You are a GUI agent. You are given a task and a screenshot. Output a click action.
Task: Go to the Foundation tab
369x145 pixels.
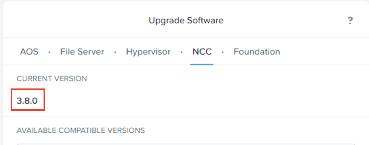(x=257, y=52)
